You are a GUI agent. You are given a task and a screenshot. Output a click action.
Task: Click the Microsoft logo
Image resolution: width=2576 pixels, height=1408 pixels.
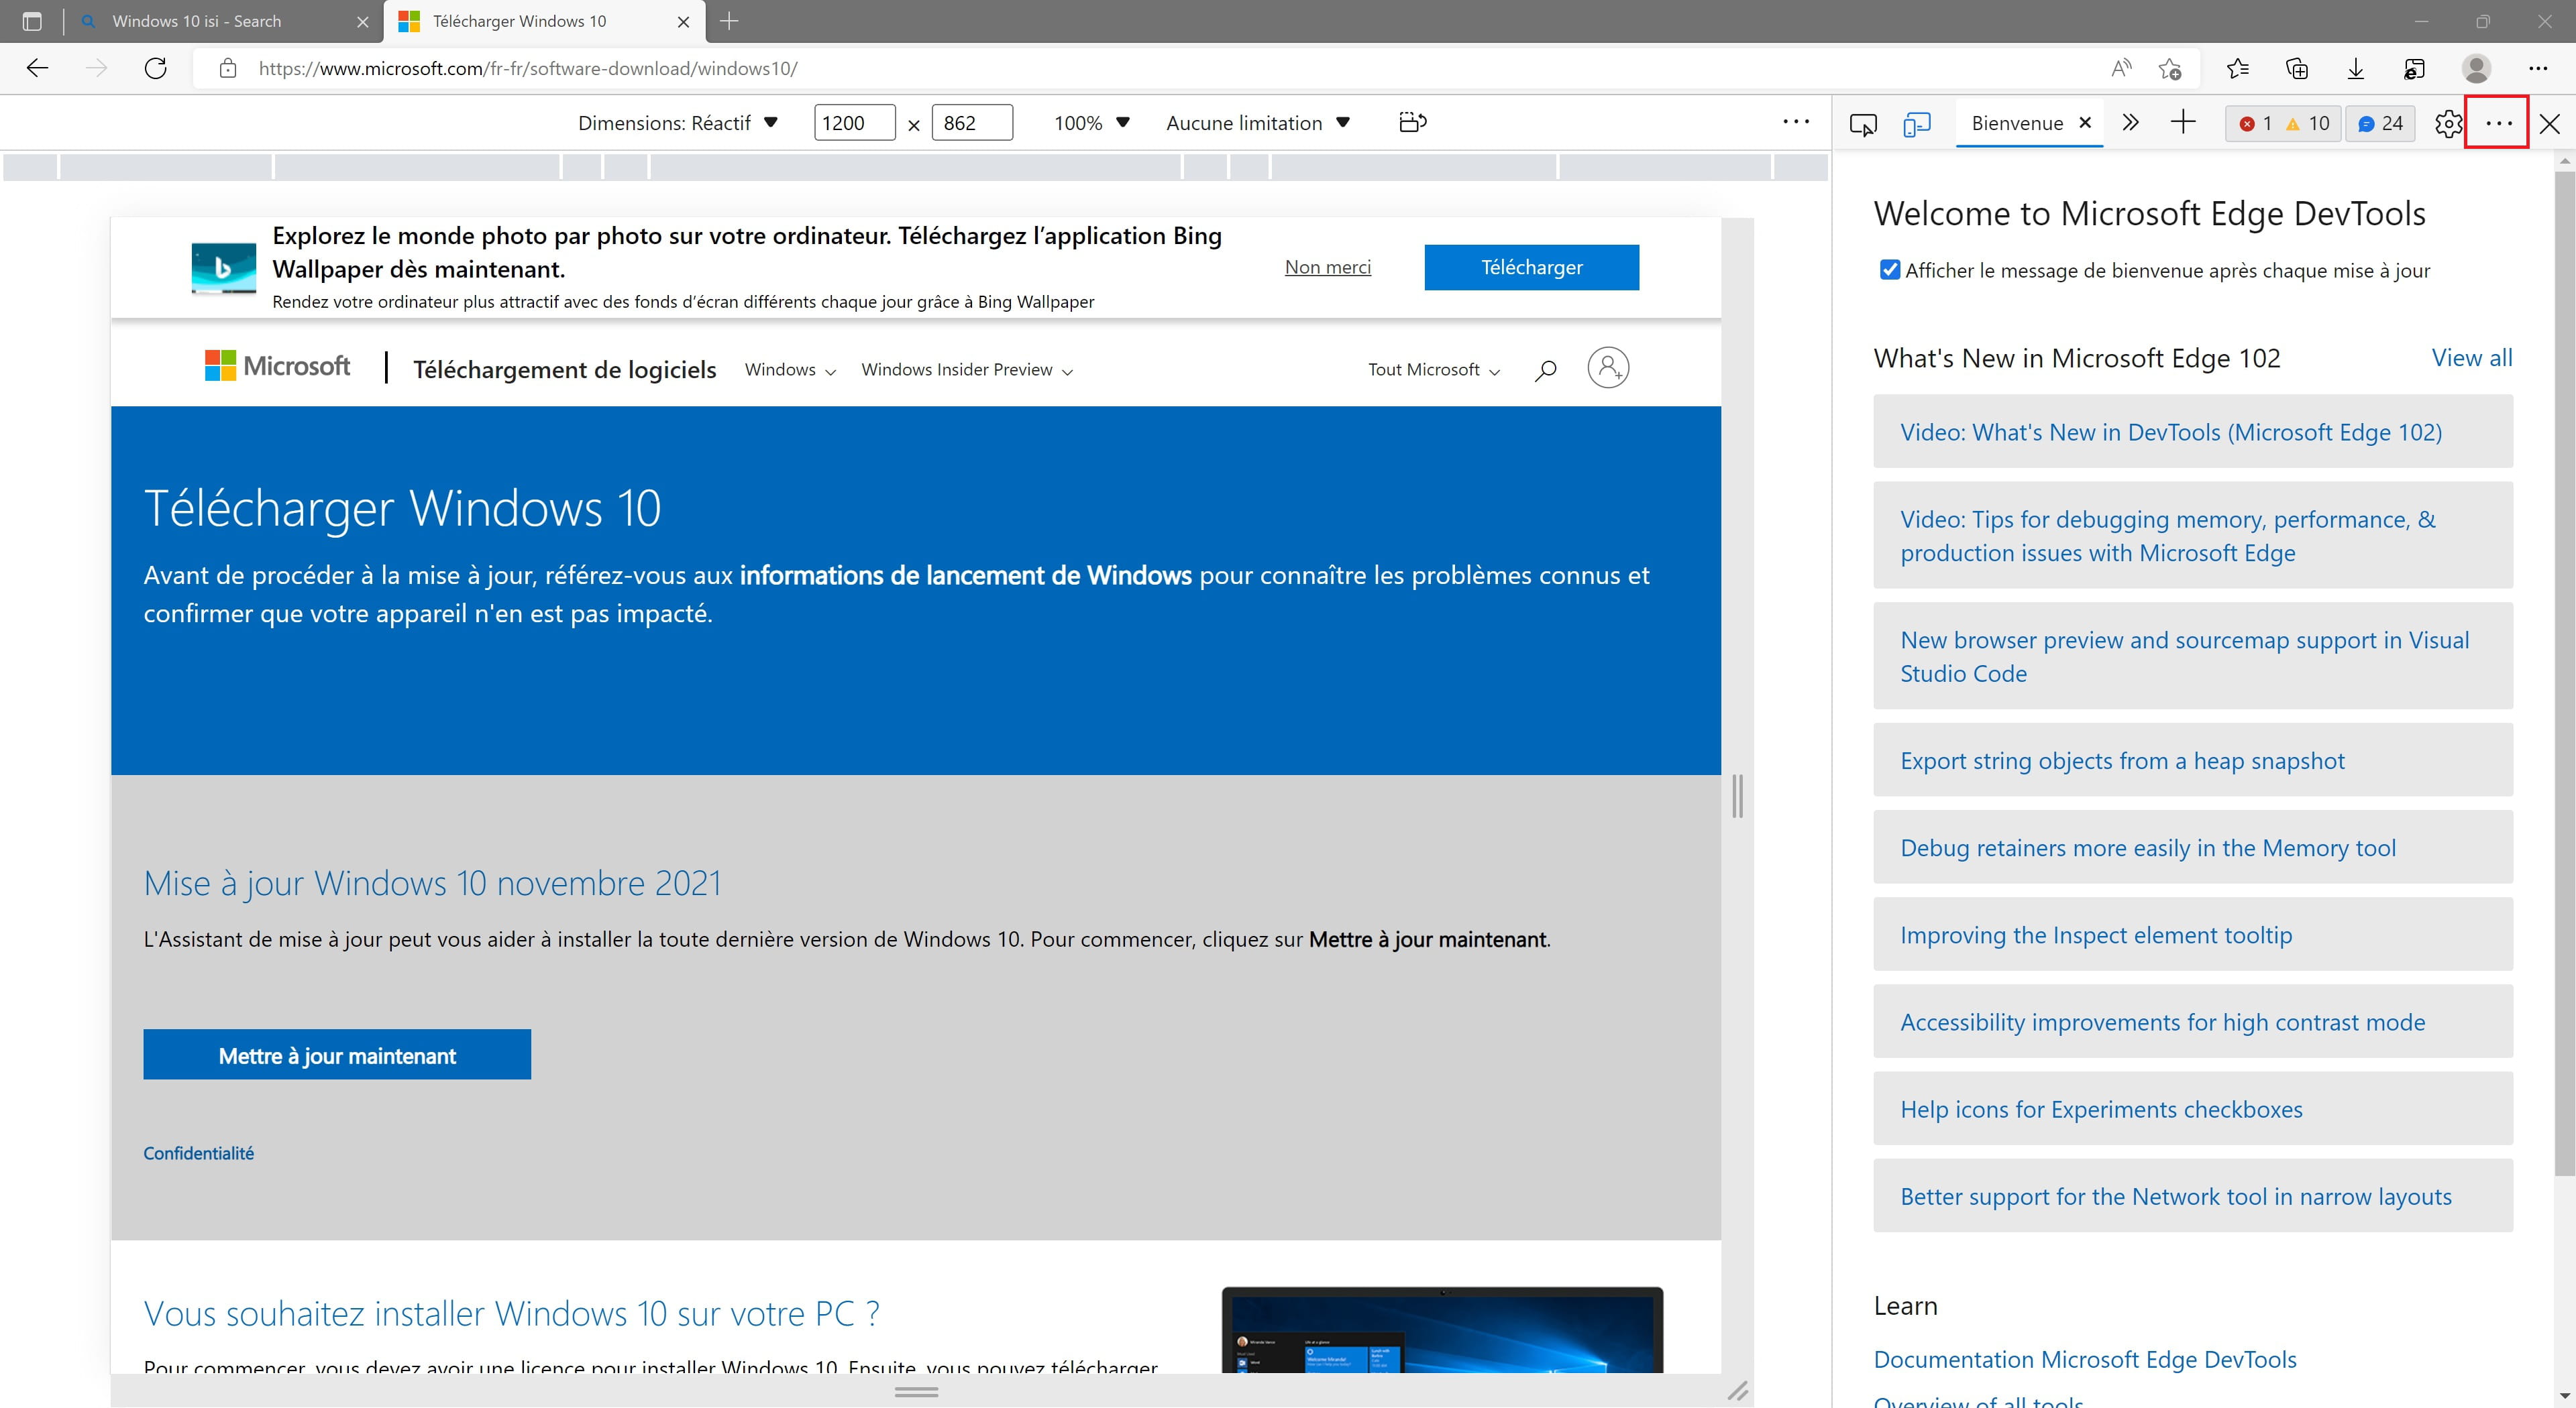[x=277, y=365]
